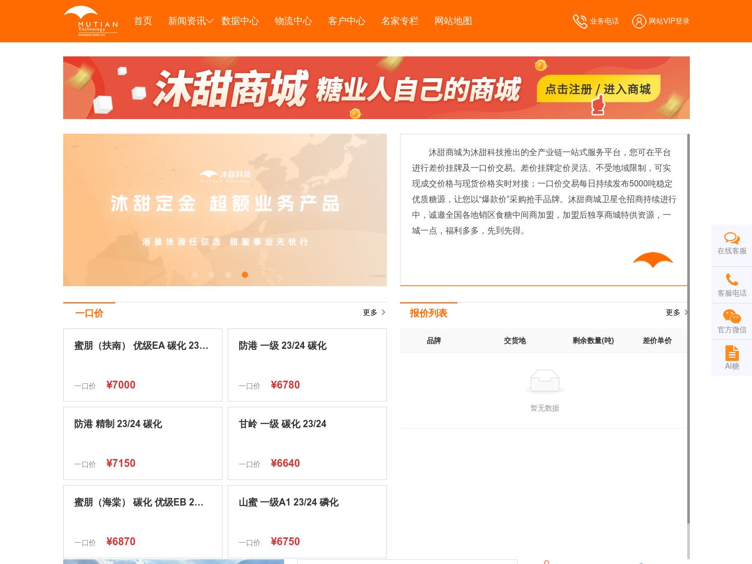Select the first carousel dot
The height and width of the screenshot is (564, 752).
[195, 275]
